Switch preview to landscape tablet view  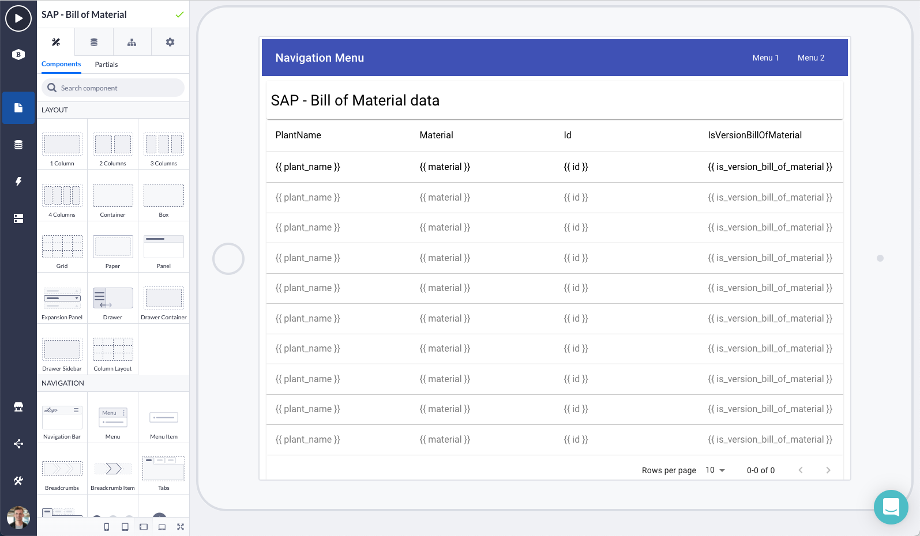pos(144,527)
